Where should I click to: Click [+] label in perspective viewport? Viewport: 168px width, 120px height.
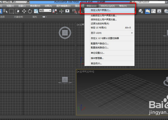(78, 72)
